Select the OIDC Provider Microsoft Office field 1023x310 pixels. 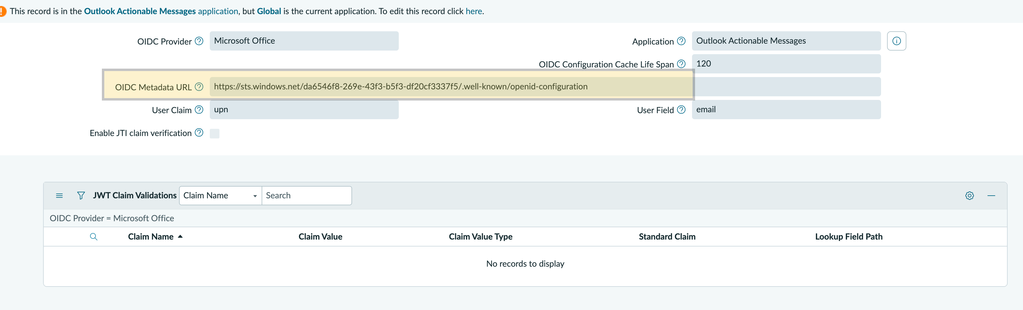point(304,41)
